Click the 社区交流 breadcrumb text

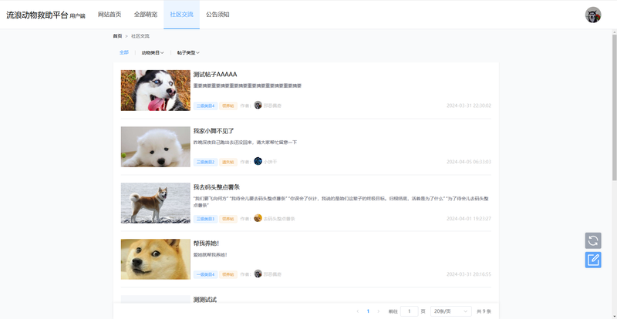(140, 36)
